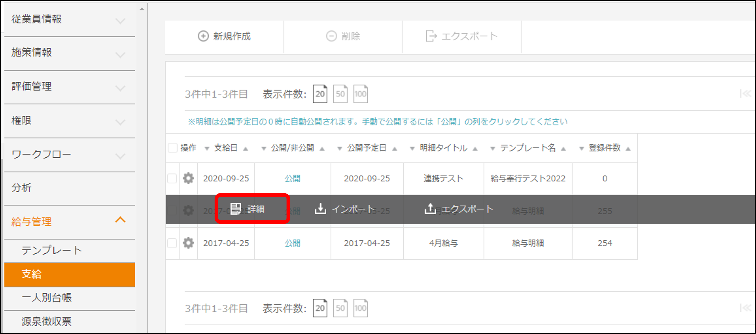Click the 公開 link for the 2020-09-25 row
The height and width of the screenshot is (334, 756).
pyautogui.click(x=292, y=178)
